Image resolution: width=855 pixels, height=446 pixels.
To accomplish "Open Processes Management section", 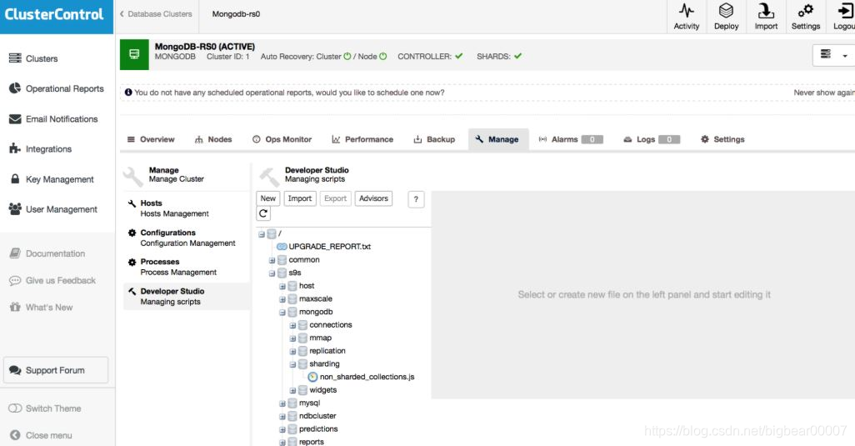I will point(187,267).
